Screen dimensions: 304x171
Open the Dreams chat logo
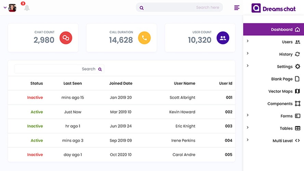[273, 8]
